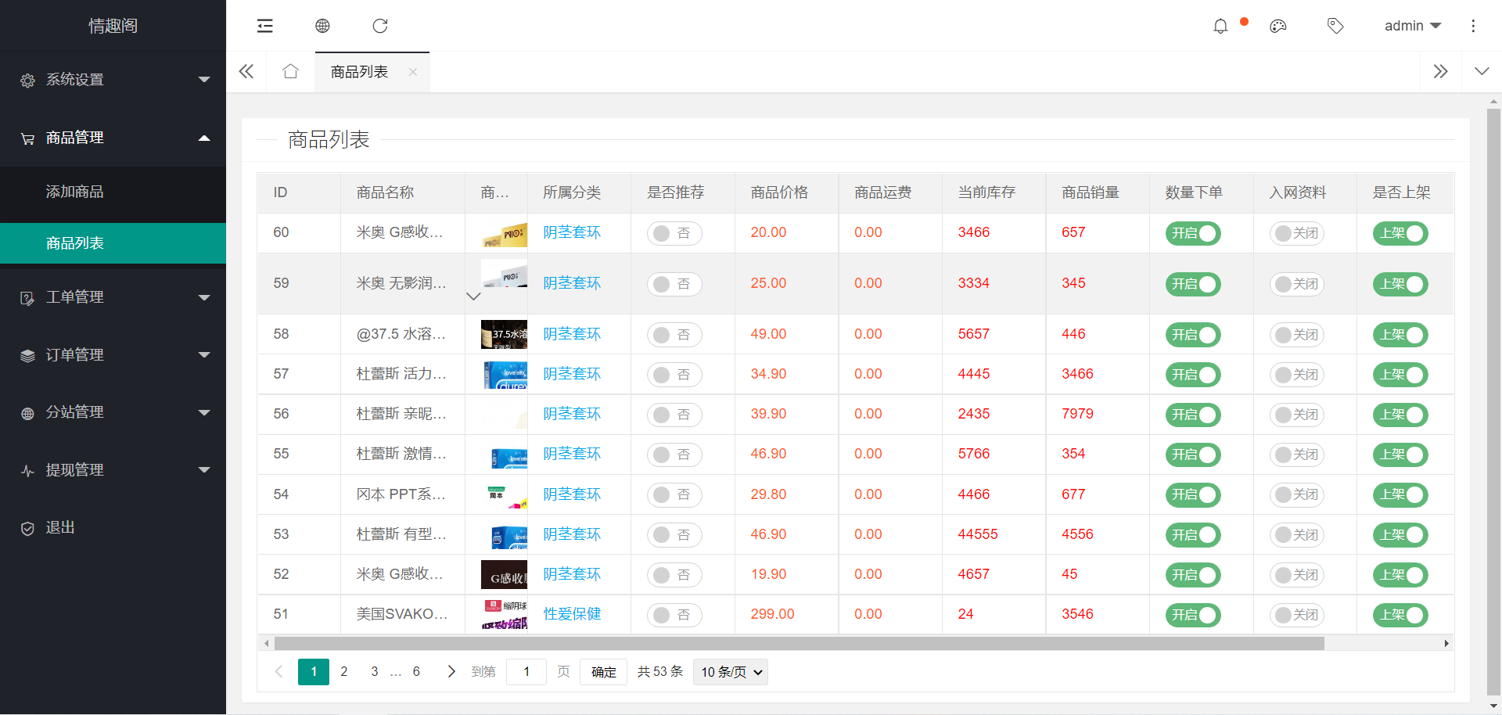
Task: Open the vertical three-dot more menu
Action: [1473, 27]
